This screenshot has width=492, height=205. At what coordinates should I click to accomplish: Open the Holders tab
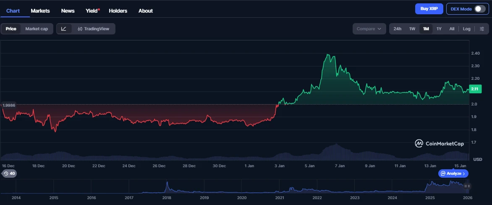[x=118, y=11]
